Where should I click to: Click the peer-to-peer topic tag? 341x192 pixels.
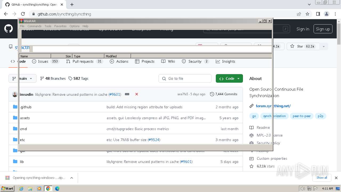coord(302,116)
